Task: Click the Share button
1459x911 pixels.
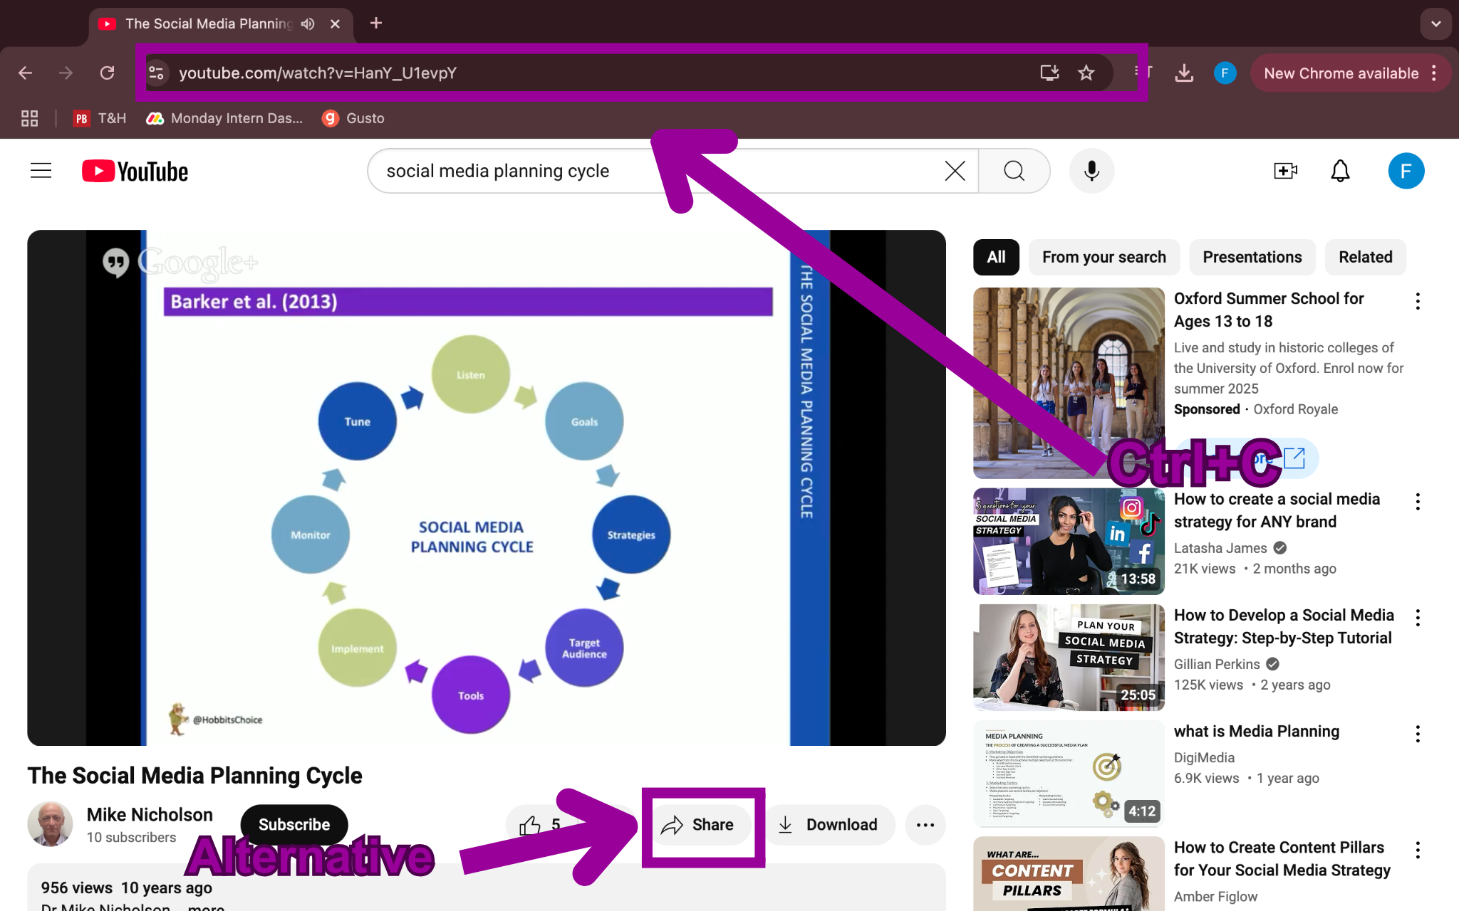Action: (x=697, y=825)
